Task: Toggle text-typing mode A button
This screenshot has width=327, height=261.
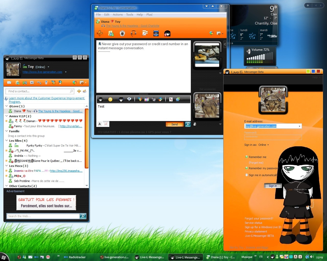Action: (x=100, y=124)
